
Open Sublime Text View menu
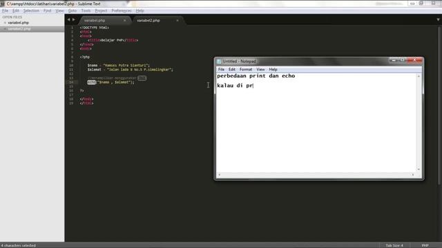pyautogui.click(x=59, y=11)
